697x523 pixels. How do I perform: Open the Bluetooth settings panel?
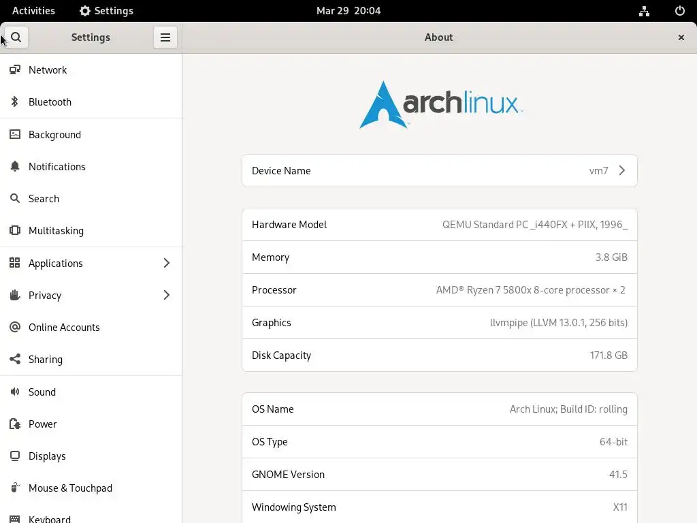tap(91, 102)
